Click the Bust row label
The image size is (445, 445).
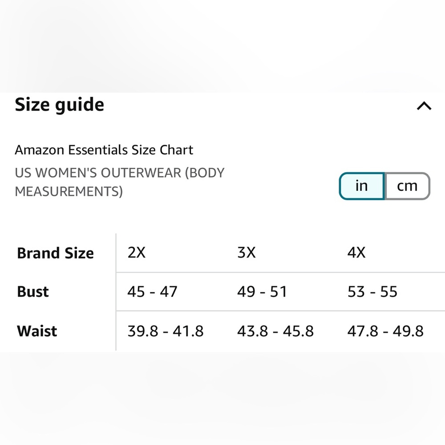pos(32,292)
